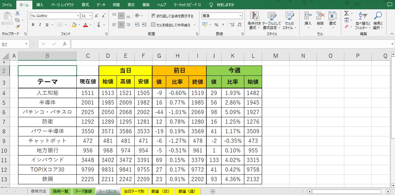The width and height of the screenshot is (395, 195).
Task: Apply the red font color A
Action: pos(85,25)
